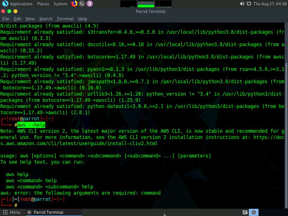Click the terminal icon in the system tray
This screenshot has width=288, height=216.
coord(254,212)
